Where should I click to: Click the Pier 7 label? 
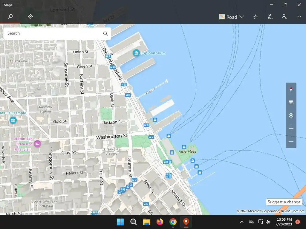pyautogui.click(x=150, y=91)
